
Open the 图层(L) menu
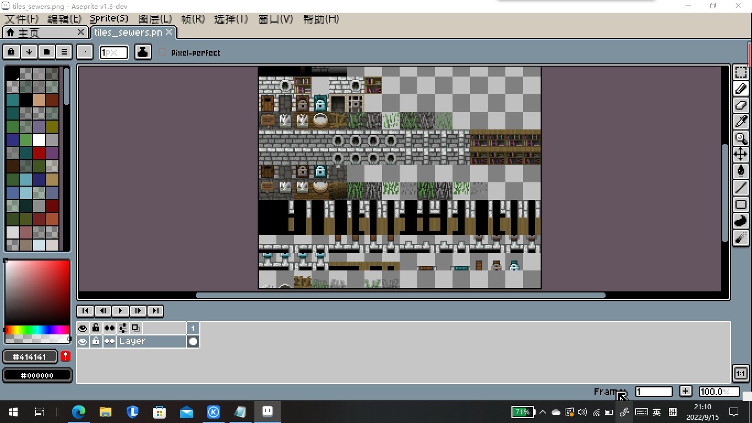pos(155,19)
